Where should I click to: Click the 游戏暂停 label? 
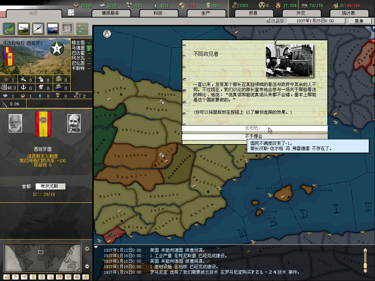click(275, 21)
